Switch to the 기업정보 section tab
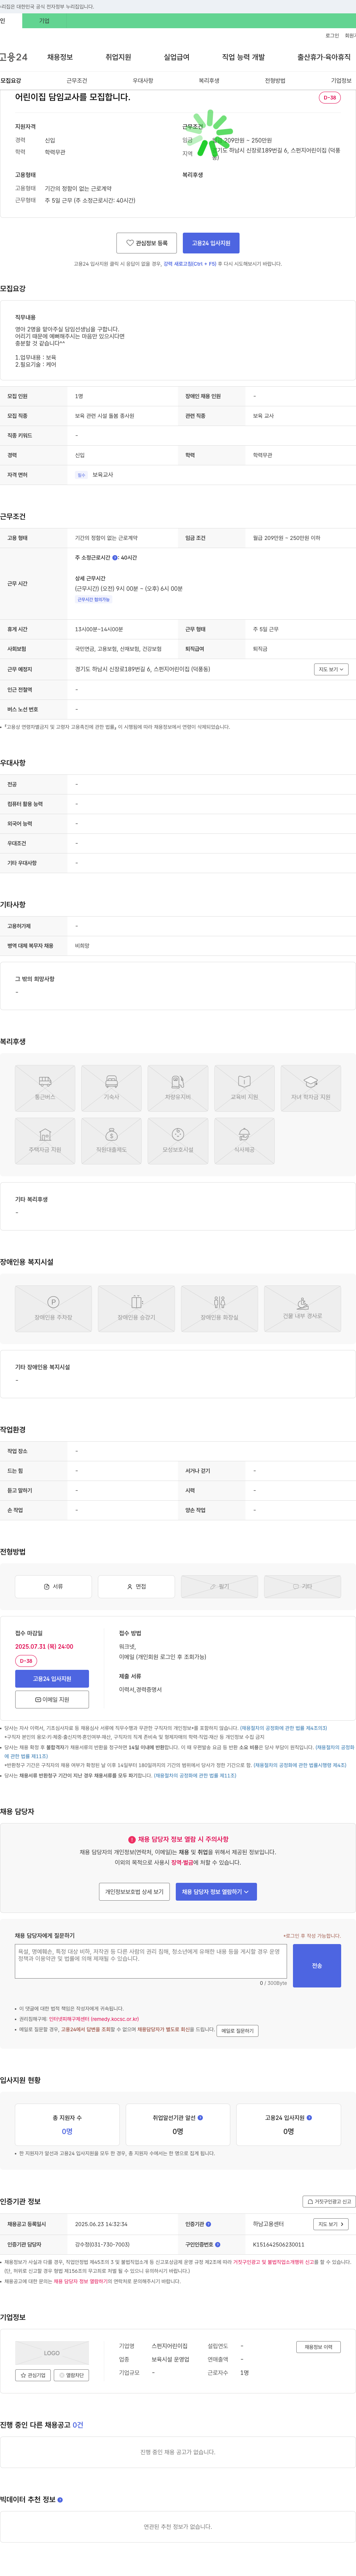Image resolution: width=356 pixels, height=2576 pixels. 341,80
